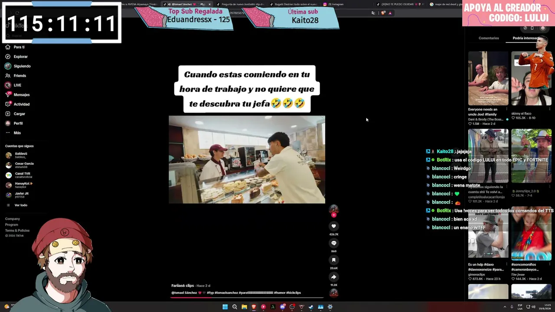This screenshot has width=555, height=312.
Task: Open Windows taskbar search
Action: click(x=235, y=307)
